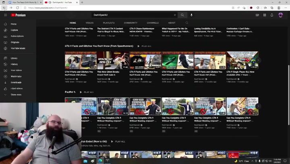This screenshot has width=290, height=164.
Task: Close the DarkViperAU - YouTube browser tab
Action: click(77, 2)
